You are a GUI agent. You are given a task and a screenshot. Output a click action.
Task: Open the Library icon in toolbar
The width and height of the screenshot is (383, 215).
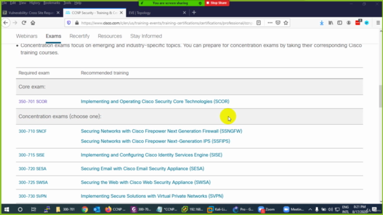tap(331, 23)
